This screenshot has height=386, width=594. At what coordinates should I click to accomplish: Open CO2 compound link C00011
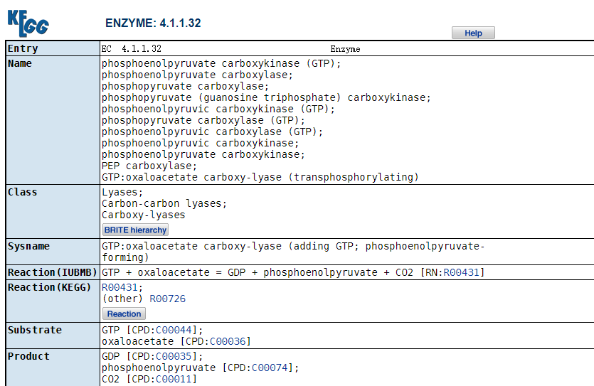coord(174,379)
